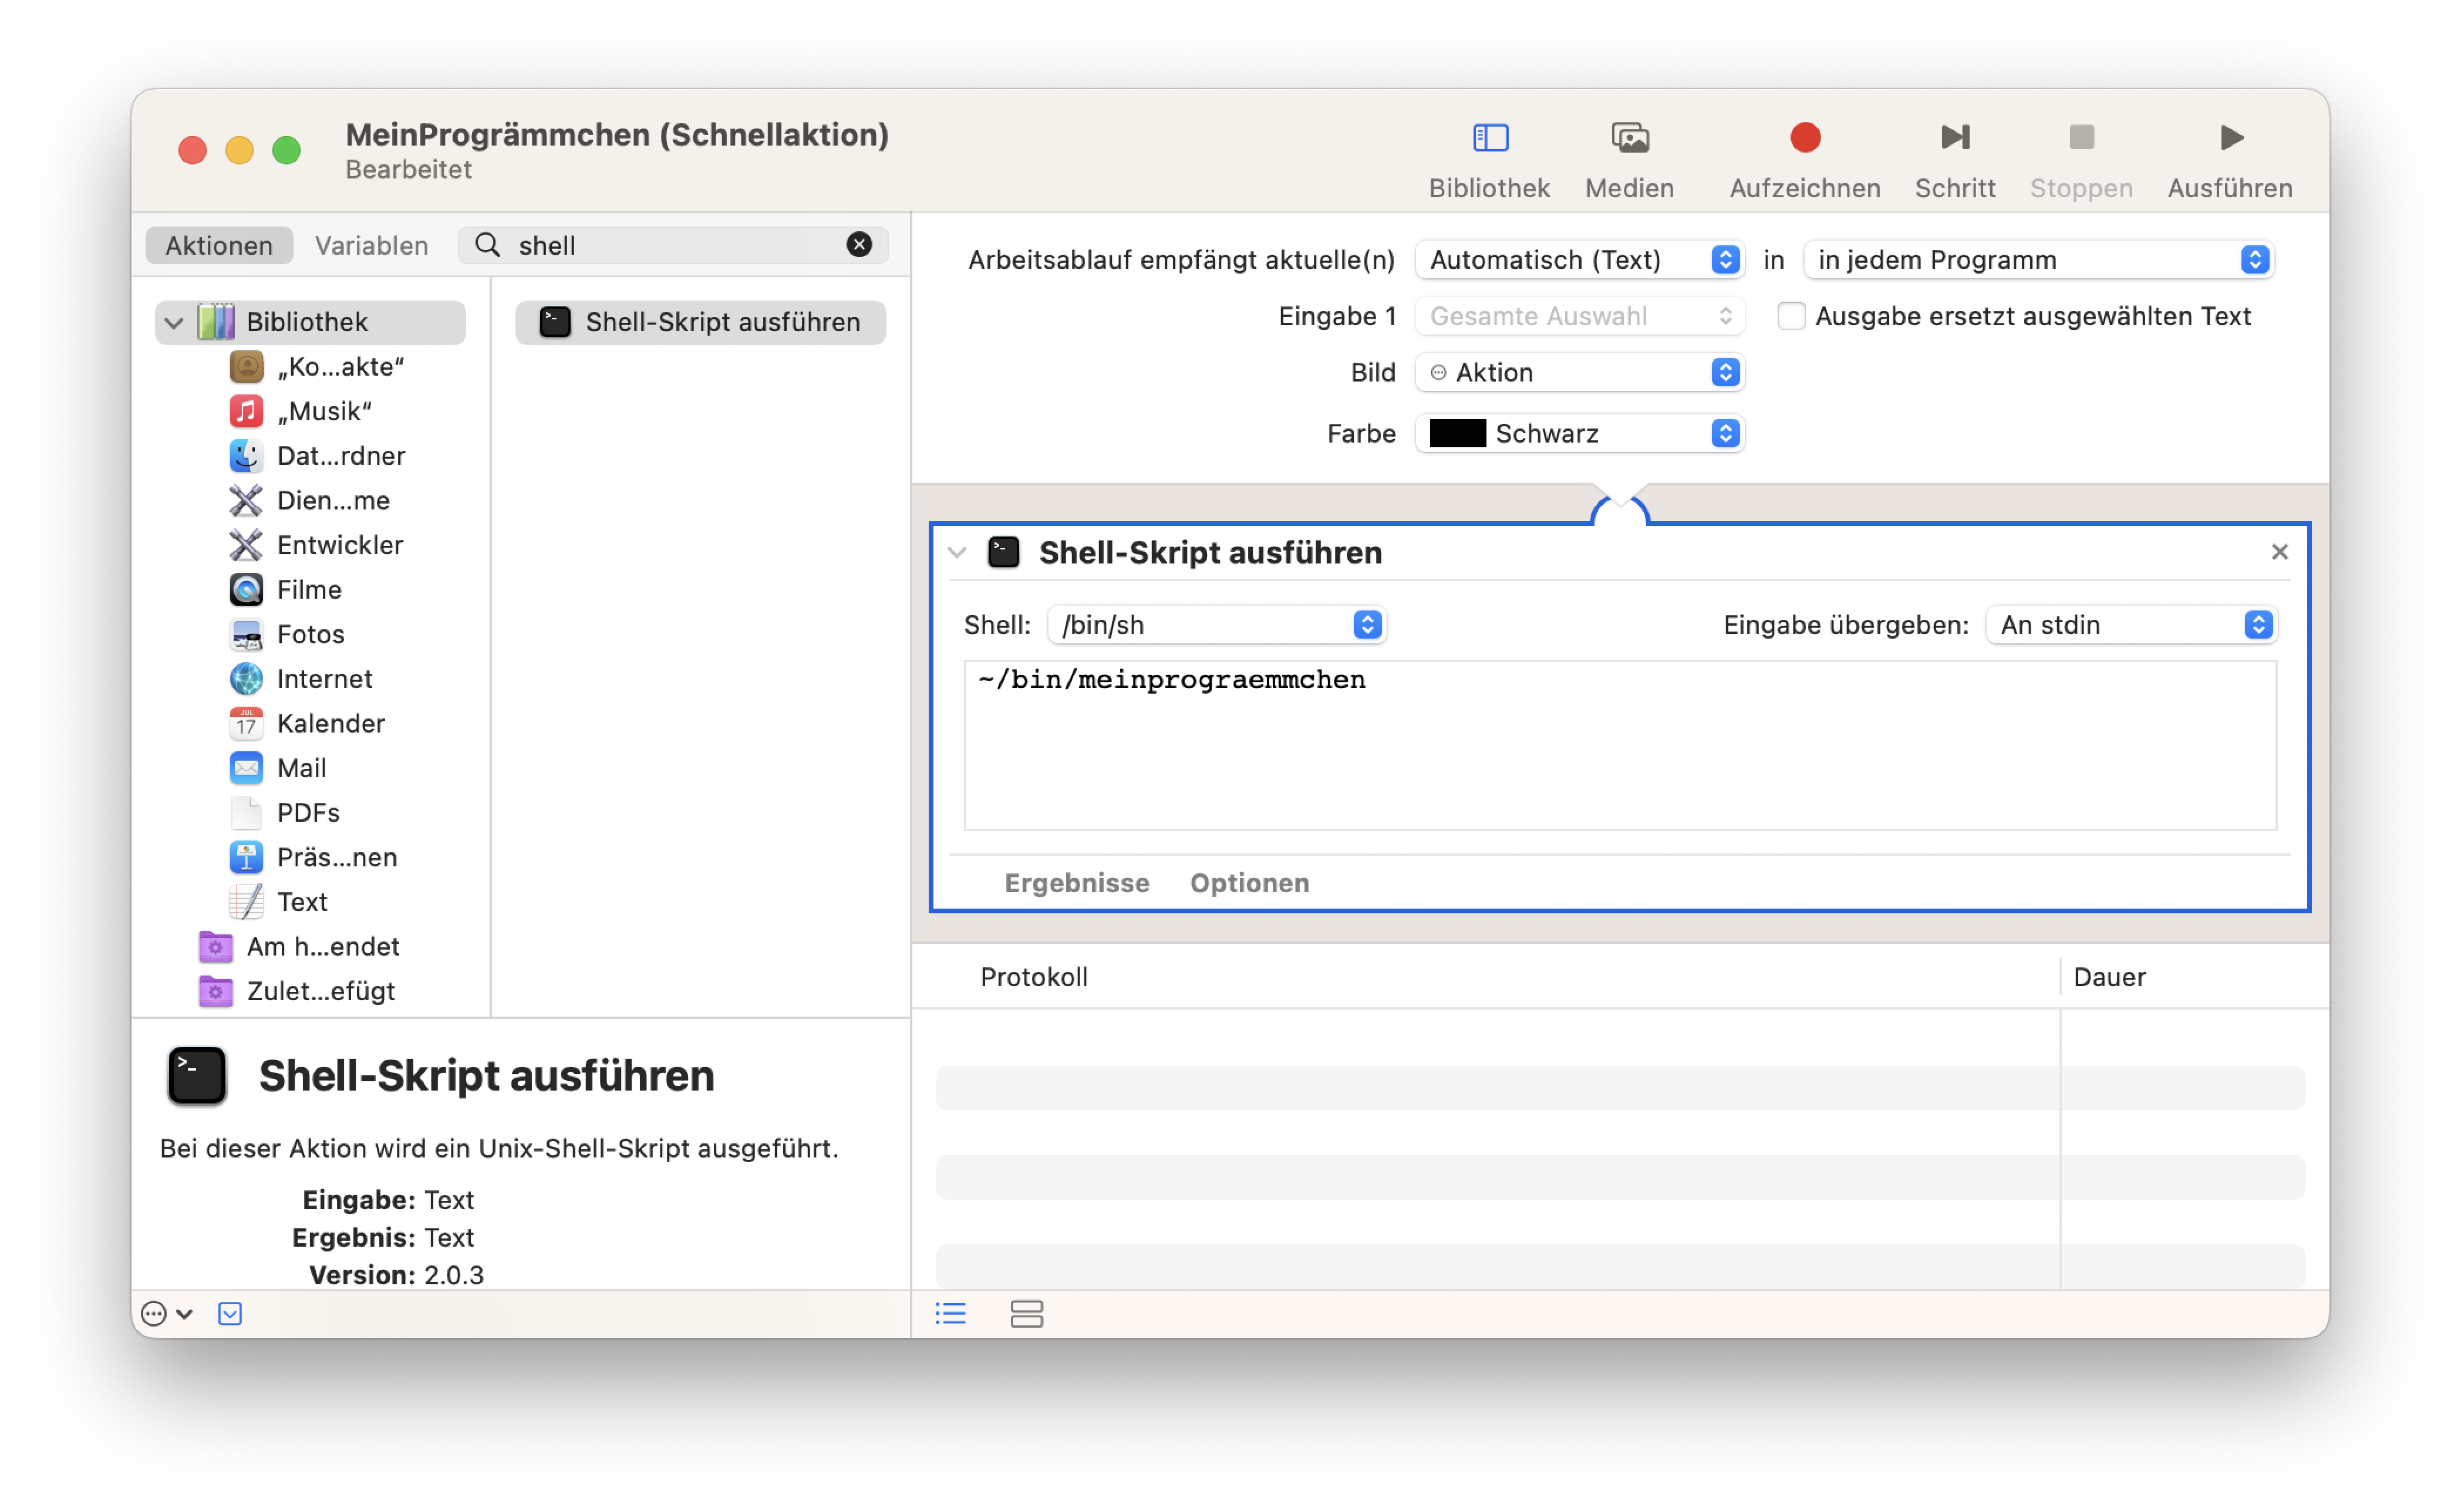This screenshot has height=1512, width=2461.
Task: Enable Ausgabe ersetzt ausgewählten Text
Action: (1790, 316)
